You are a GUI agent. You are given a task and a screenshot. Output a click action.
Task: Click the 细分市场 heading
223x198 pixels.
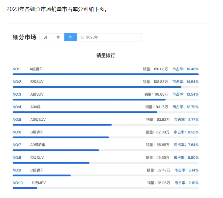[x=24, y=37]
